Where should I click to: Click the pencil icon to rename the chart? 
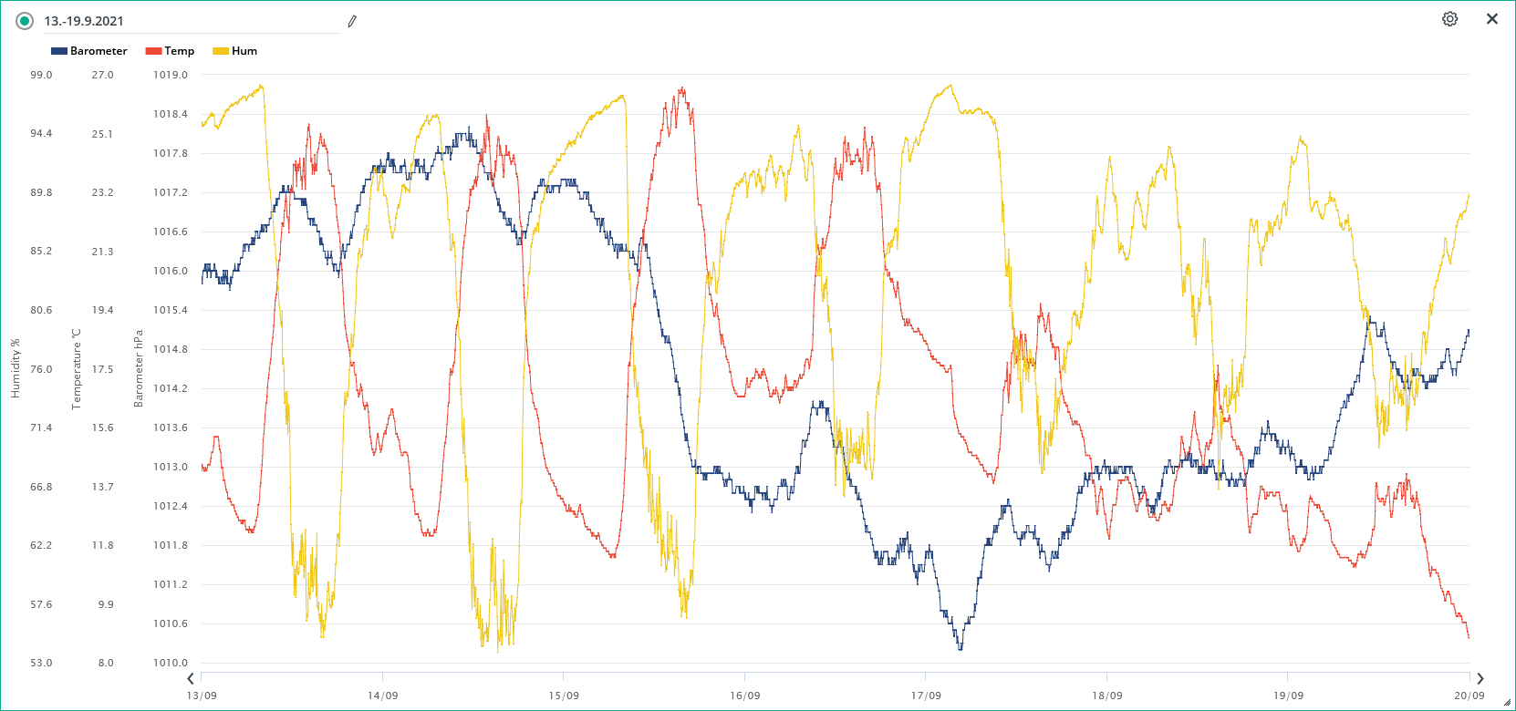point(352,21)
